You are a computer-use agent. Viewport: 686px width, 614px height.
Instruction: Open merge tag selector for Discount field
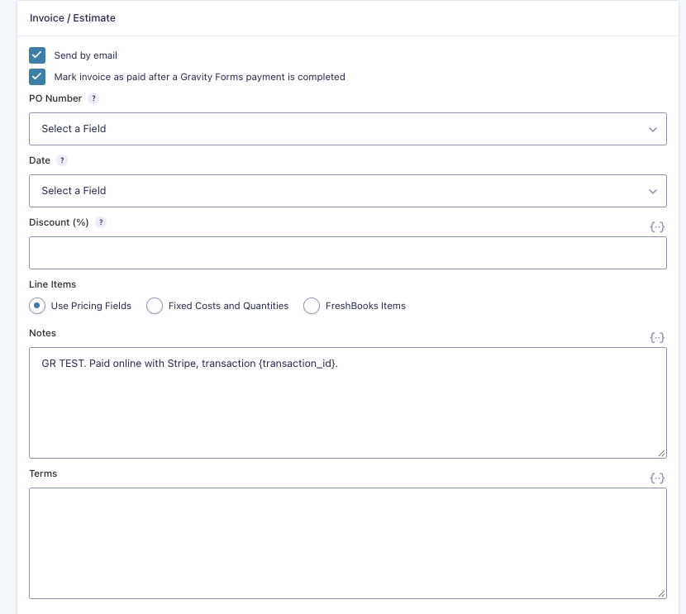[x=657, y=226]
